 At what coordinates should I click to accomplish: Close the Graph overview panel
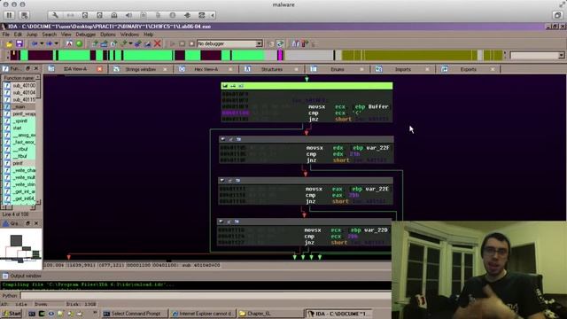36,223
